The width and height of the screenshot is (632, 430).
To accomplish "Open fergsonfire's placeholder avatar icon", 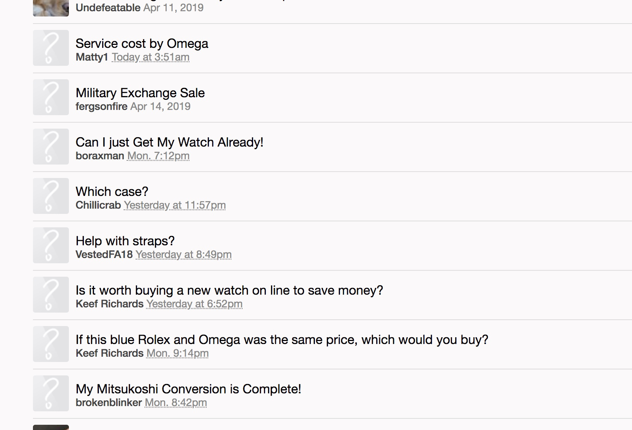I will pyautogui.click(x=51, y=97).
